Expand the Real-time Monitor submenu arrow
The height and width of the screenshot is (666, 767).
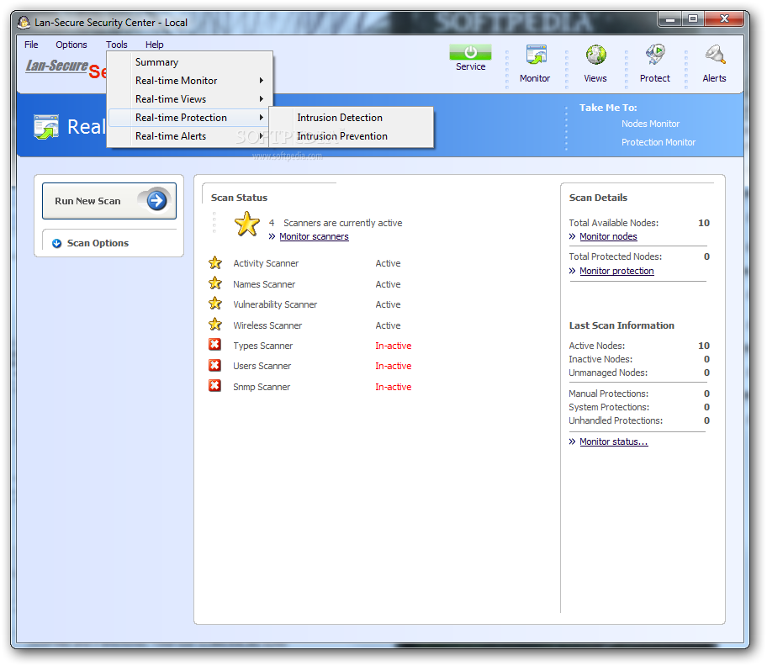pos(262,80)
